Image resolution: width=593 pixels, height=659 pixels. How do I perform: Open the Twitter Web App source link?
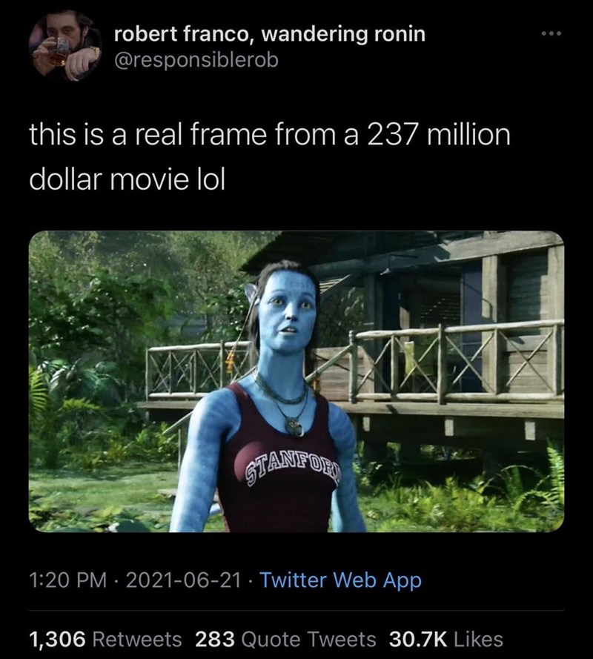(340, 580)
